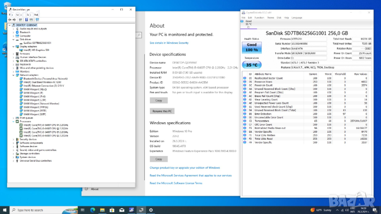Viewport: 381px width, 214px height.
Task: Click Copy under Device specifications
Action: (159, 100)
